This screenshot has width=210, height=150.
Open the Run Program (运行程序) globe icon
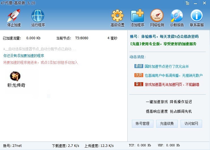38,16
